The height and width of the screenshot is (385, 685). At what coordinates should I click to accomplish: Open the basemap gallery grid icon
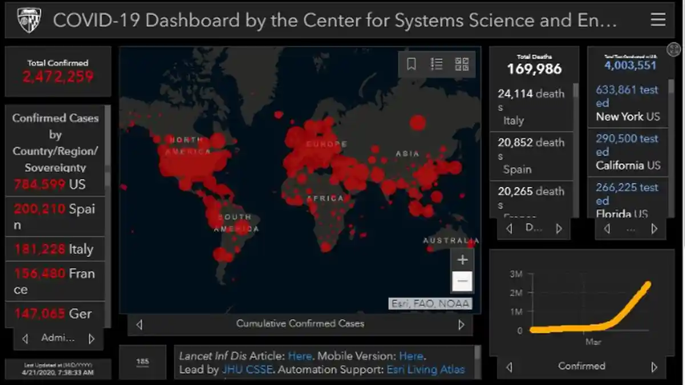tap(462, 64)
